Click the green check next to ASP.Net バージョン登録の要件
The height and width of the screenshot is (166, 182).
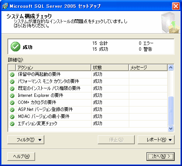click(x=12, y=110)
